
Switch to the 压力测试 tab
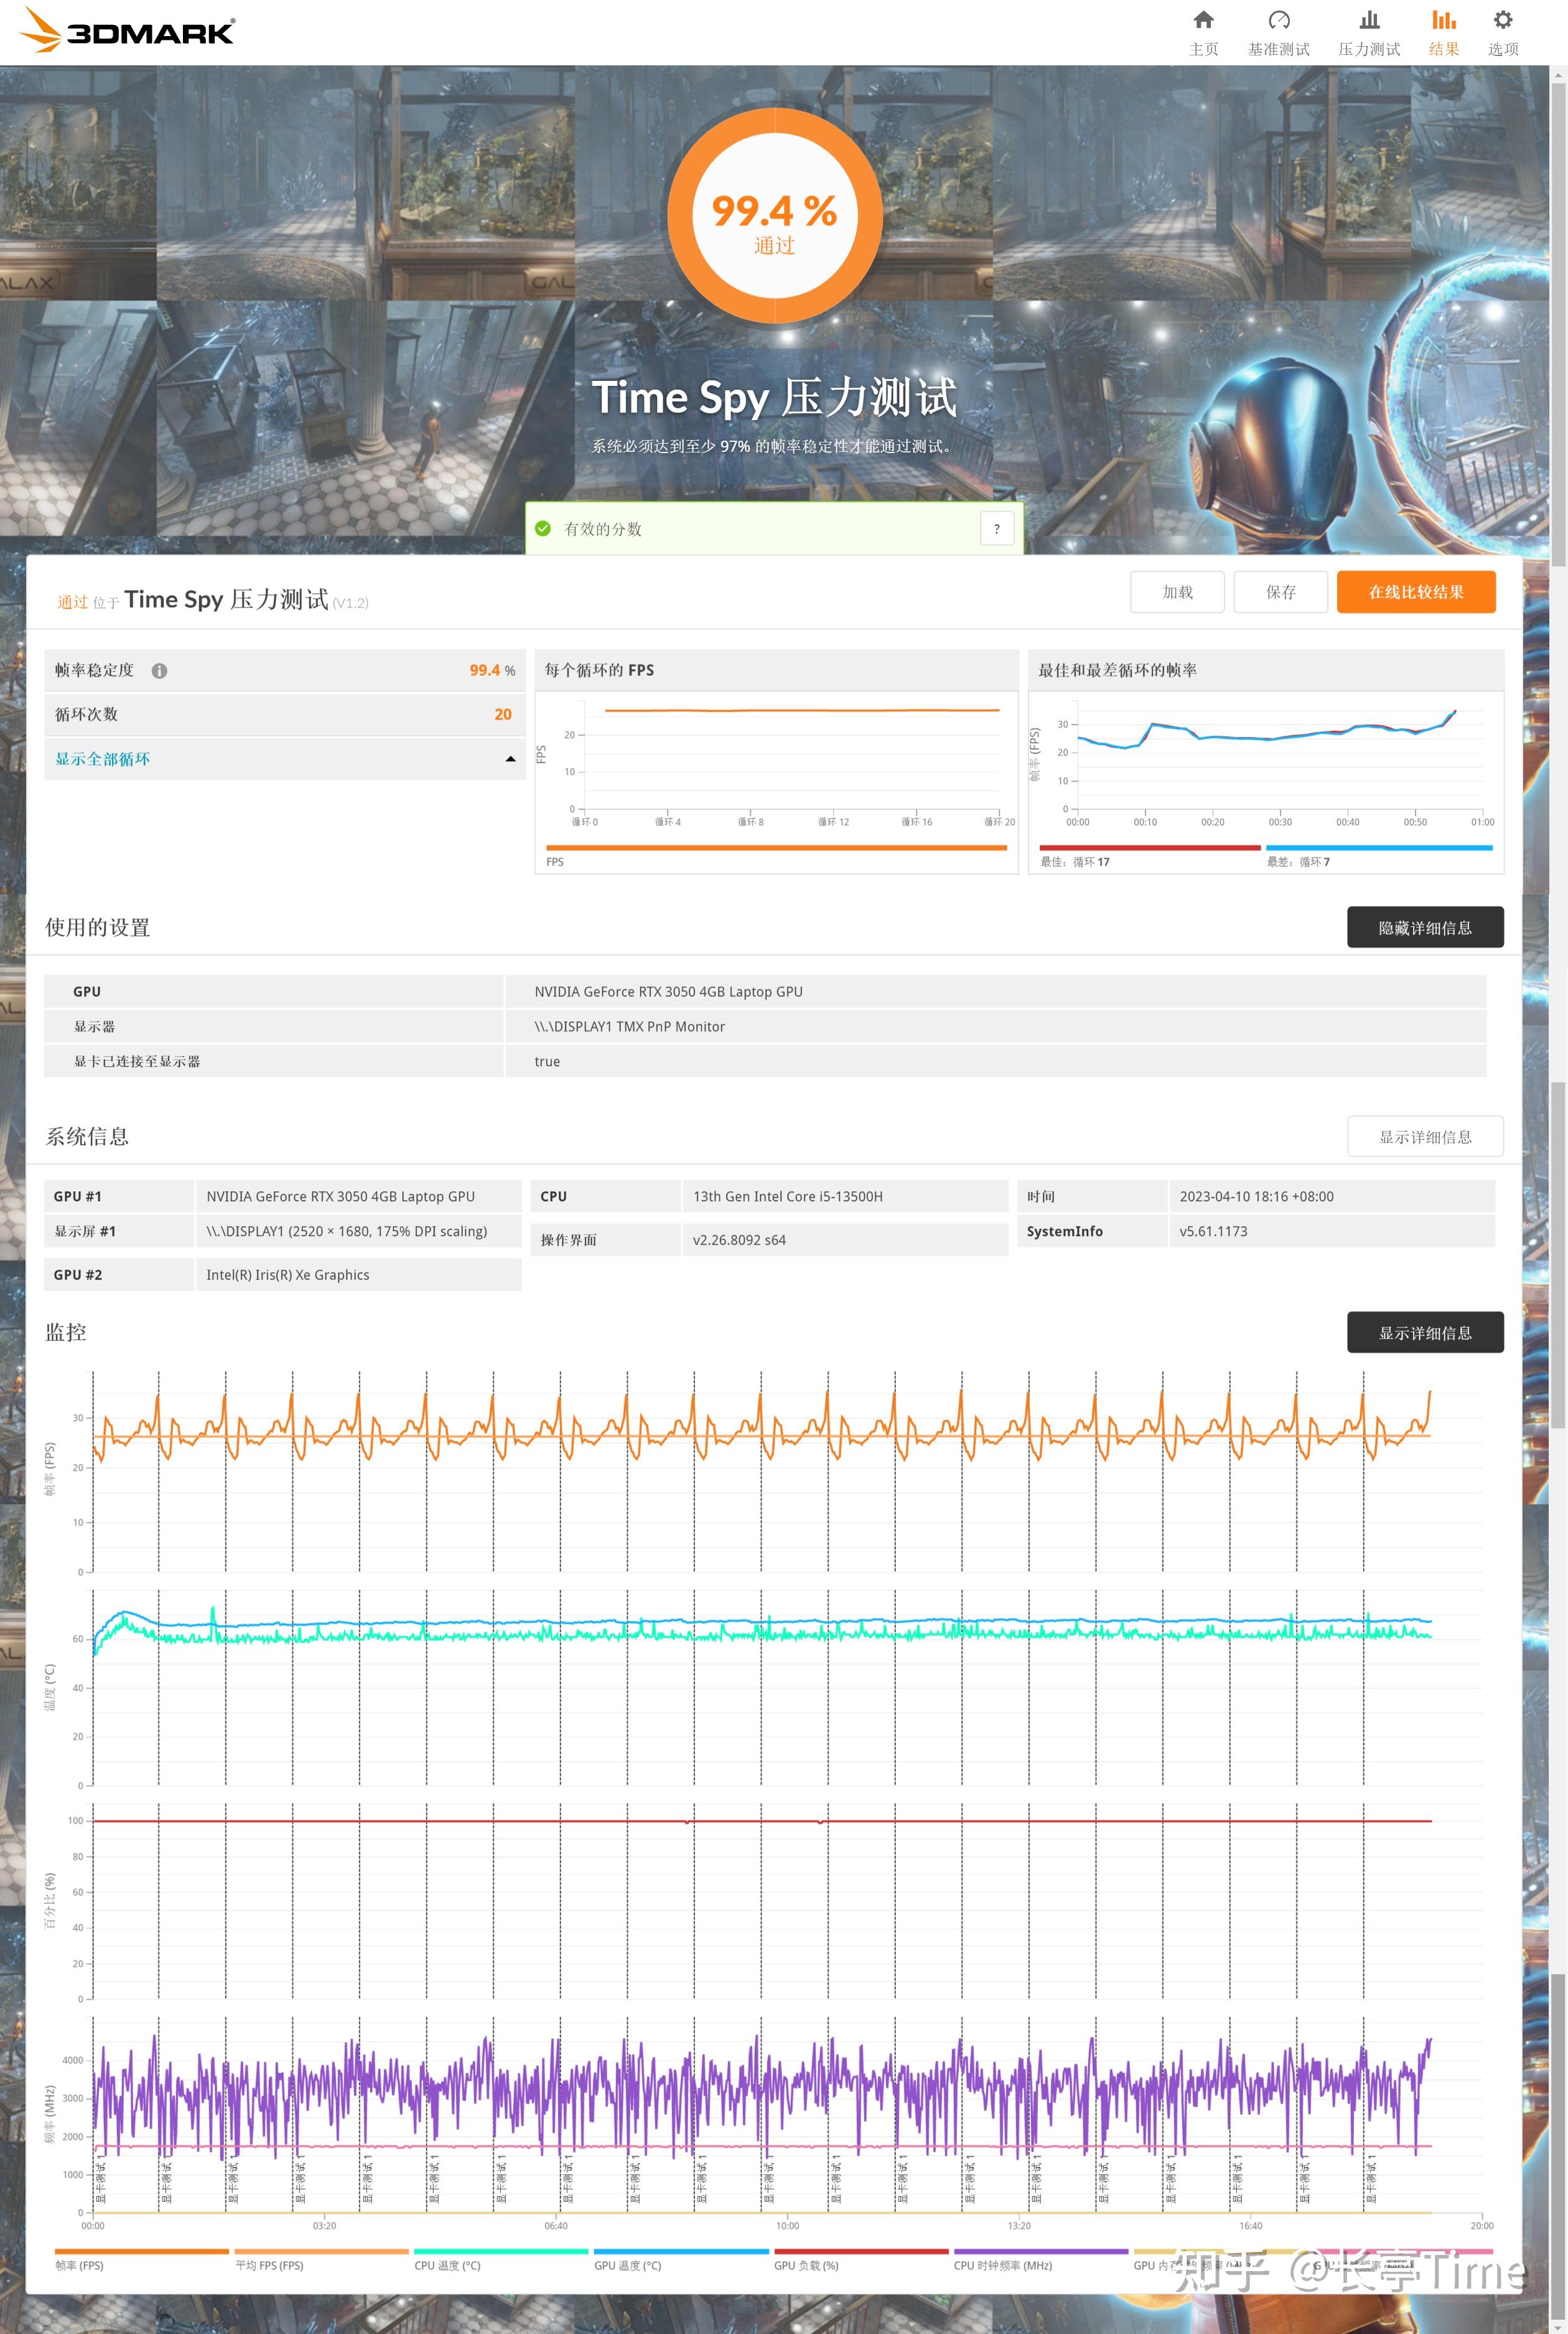click(1369, 30)
